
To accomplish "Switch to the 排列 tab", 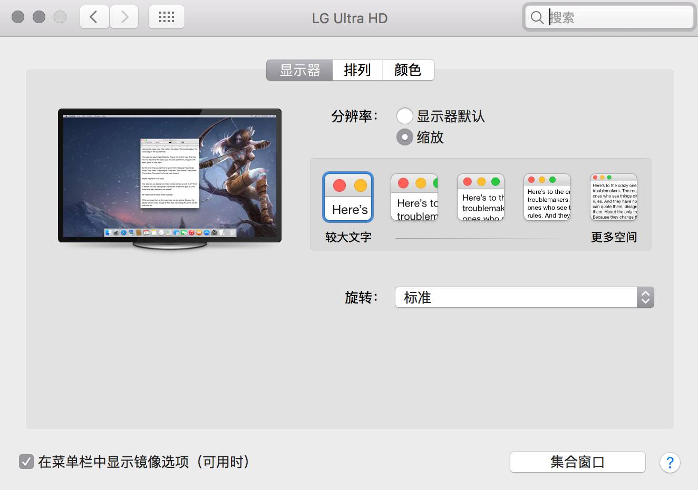I will point(357,70).
